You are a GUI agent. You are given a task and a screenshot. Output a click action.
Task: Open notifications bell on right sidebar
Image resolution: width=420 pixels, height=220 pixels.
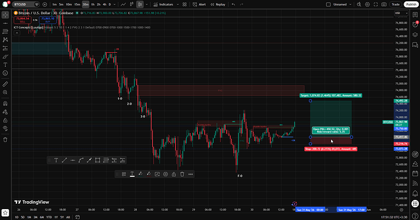[x=415, y=193]
